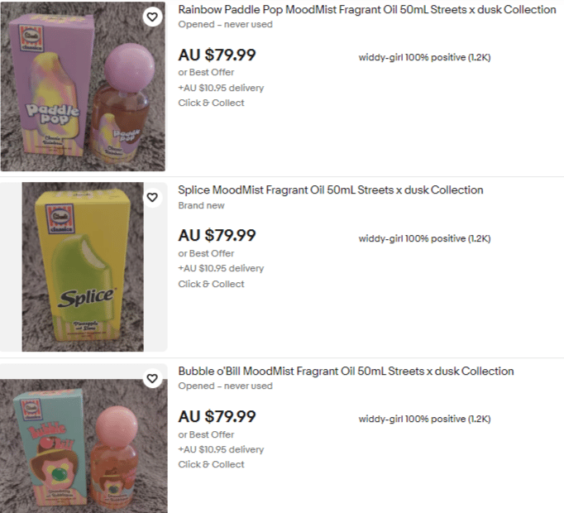Image resolution: width=564 pixels, height=513 pixels.
Task: Open Bubble o'Bill MoodMist listing title
Action: pyautogui.click(x=346, y=372)
